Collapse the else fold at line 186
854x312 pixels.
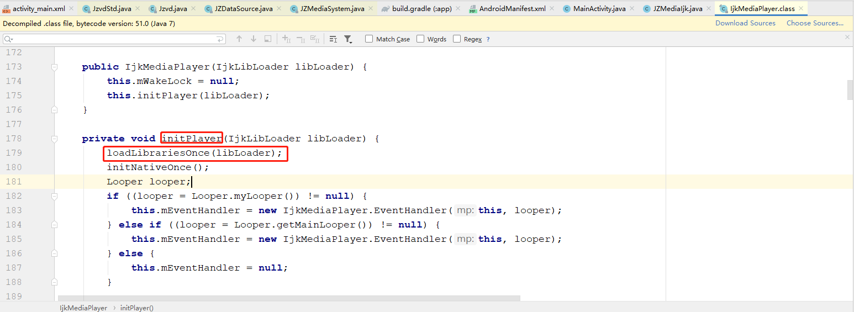pyautogui.click(x=54, y=253)
